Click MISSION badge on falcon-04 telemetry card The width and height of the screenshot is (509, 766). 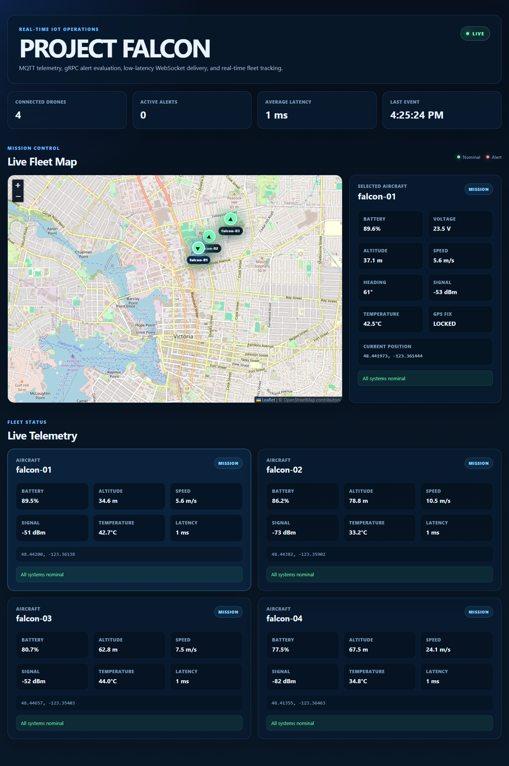coord(478,612)
